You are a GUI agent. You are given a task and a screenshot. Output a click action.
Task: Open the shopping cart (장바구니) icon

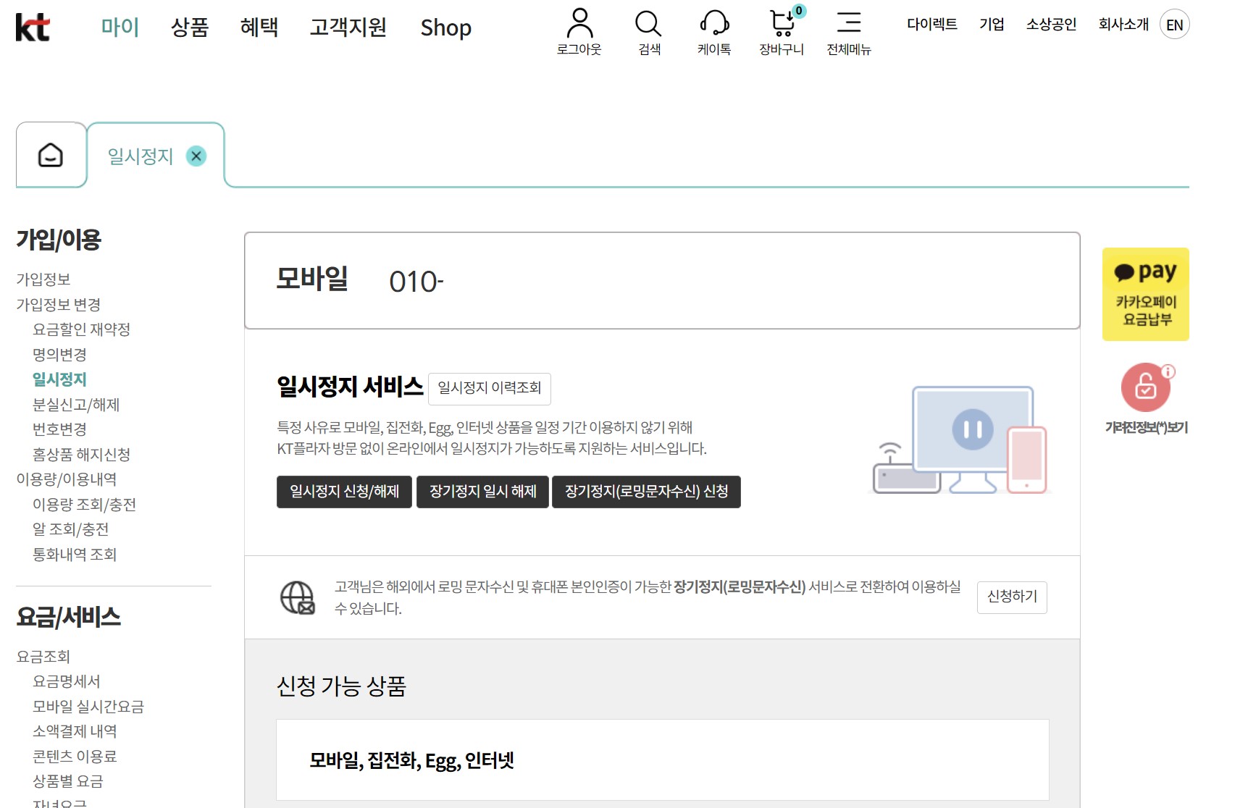tap(782, 32)
